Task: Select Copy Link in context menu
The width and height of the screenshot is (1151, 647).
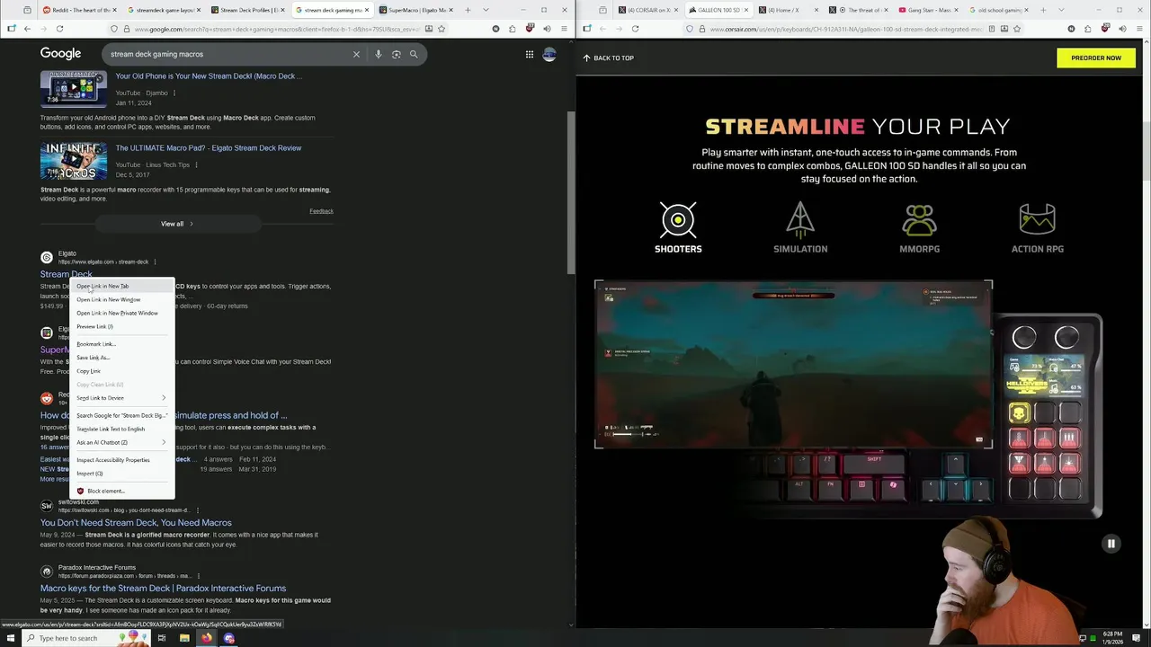Action: [121, 371]
